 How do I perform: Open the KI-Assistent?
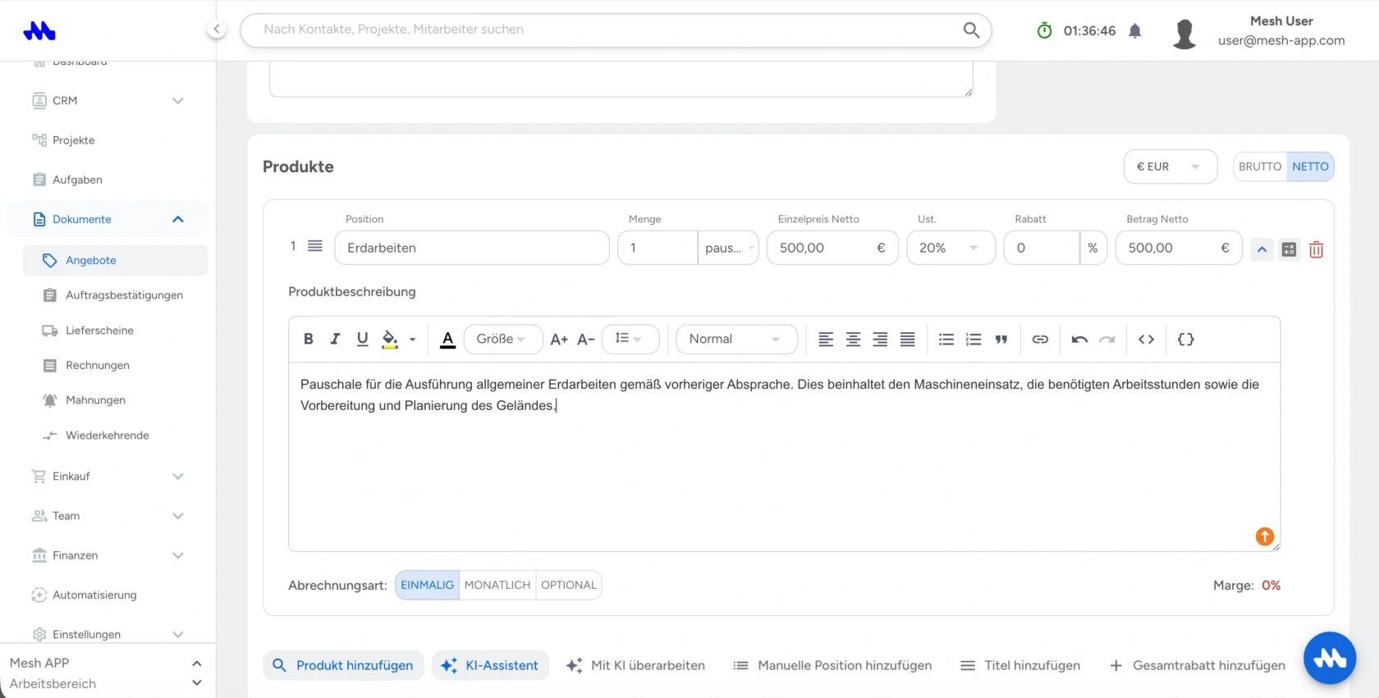point(490,665)
